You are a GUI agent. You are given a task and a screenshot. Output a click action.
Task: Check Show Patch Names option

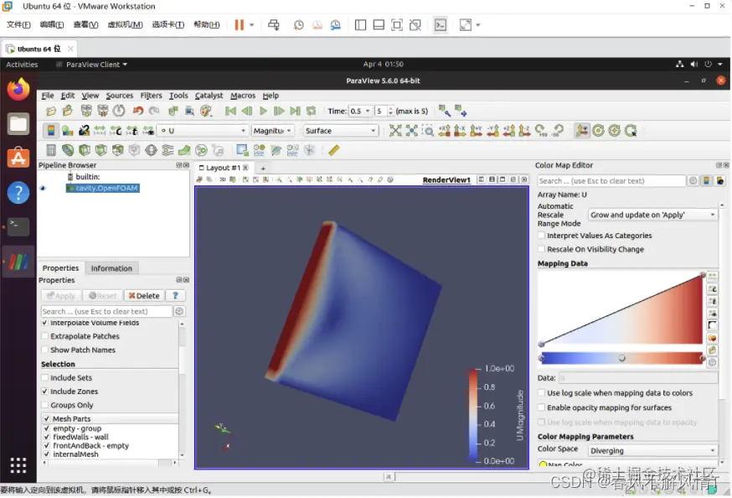(45, 350)
